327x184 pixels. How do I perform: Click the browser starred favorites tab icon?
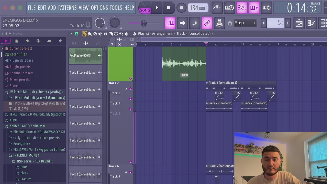(60, 41)
